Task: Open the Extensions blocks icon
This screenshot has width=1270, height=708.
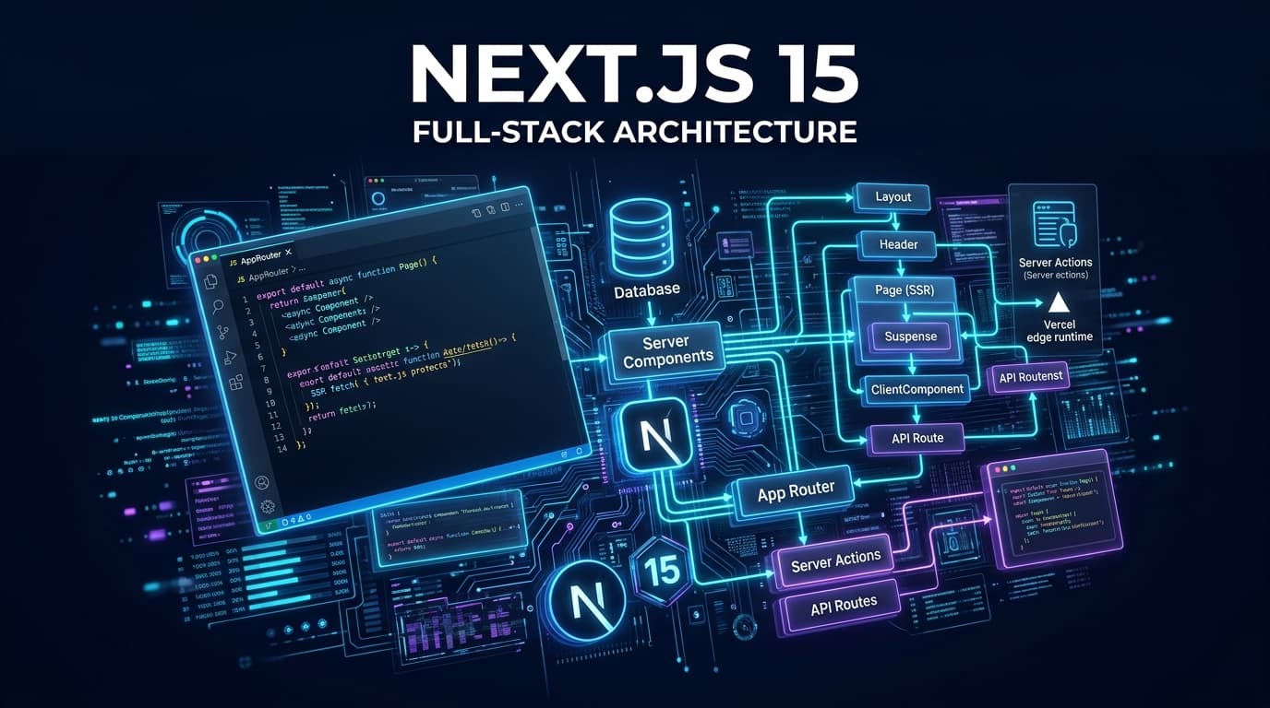Action: [235, 382]
